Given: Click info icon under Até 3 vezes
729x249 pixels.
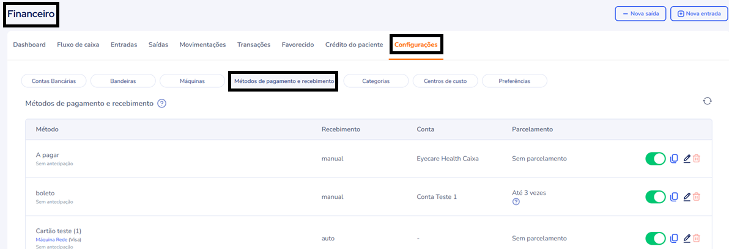Looking at the screenshot, I should point(516,202).
